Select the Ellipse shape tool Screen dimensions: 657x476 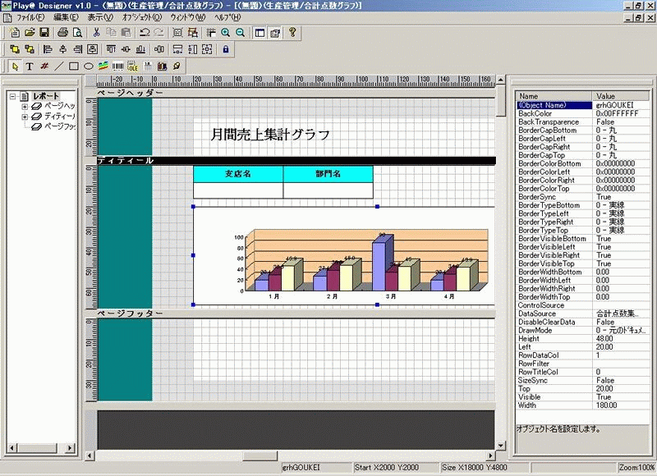[88, 66]
